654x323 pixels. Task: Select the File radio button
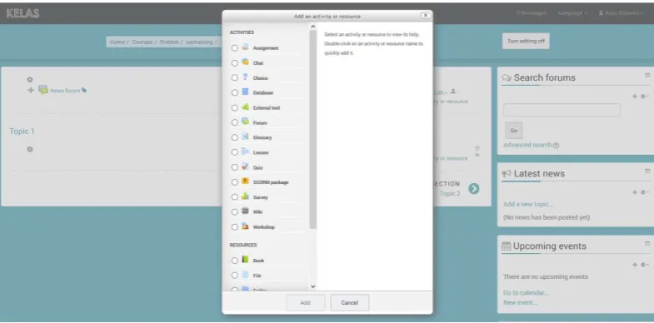pos(234,276)
